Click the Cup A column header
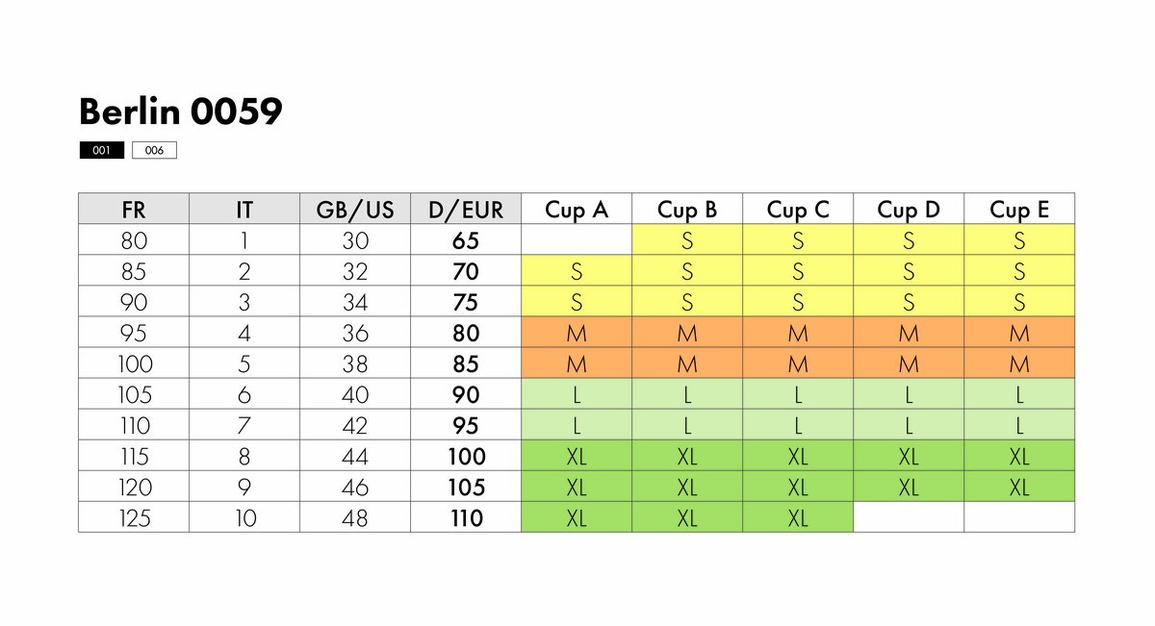 pos(577,210)
